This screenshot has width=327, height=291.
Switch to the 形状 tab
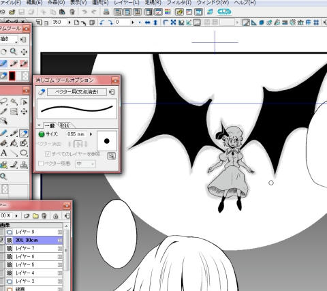65,125
